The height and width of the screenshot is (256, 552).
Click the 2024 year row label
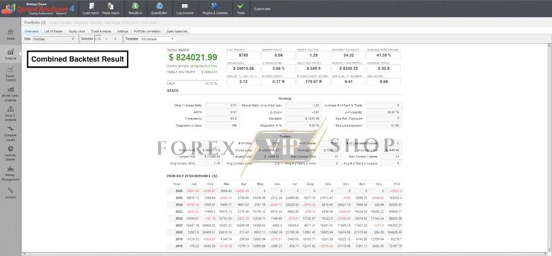click(x=179, y=205)
